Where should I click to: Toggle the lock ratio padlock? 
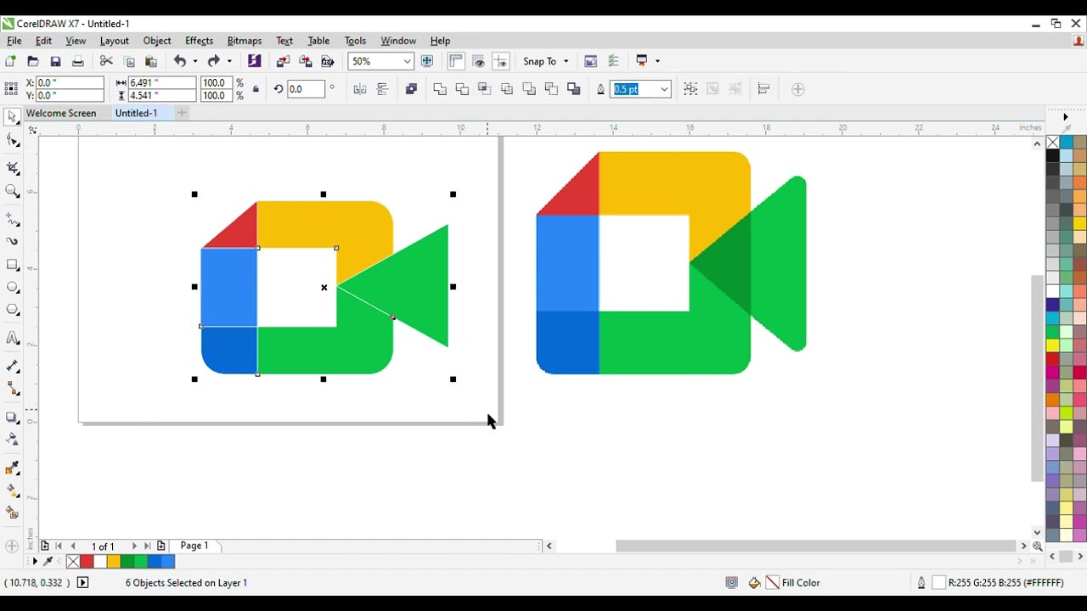click(256, 89)
